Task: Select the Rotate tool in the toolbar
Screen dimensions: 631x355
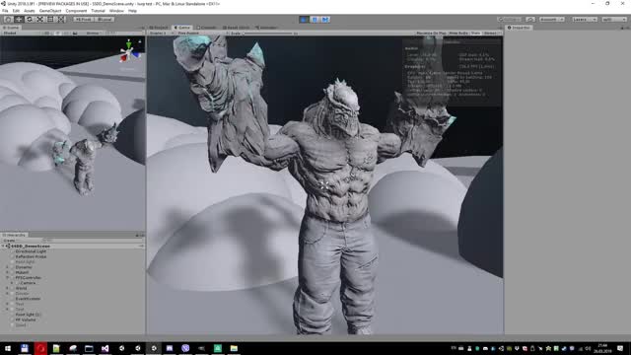Action: tap(29, 20)
